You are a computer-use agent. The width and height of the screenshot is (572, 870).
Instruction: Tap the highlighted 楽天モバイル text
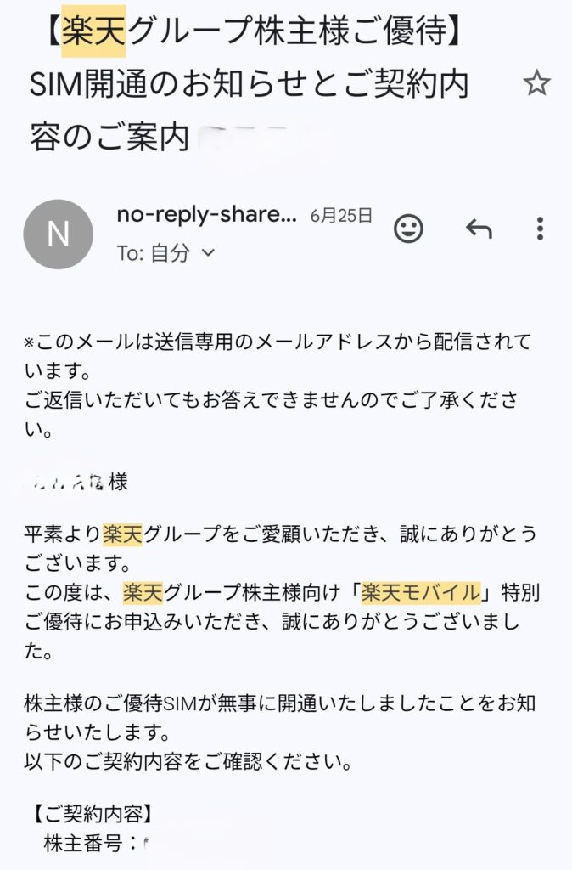(x=421, y=592)
